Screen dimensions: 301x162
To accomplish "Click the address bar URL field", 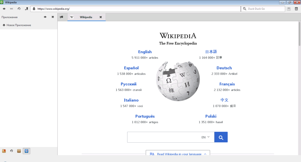I will [136, 9].
